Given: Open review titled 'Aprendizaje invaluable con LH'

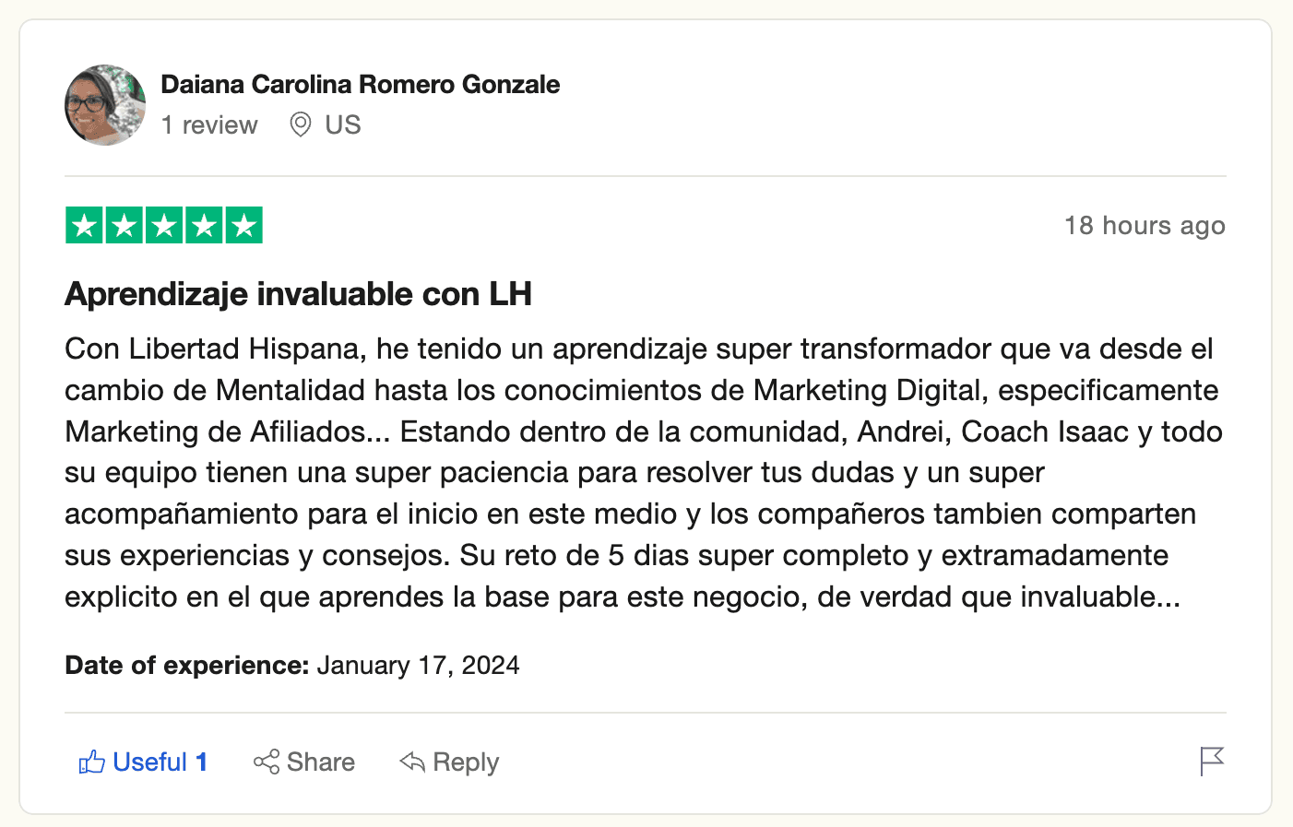Looking at the screenshot, I should (299, 294).
